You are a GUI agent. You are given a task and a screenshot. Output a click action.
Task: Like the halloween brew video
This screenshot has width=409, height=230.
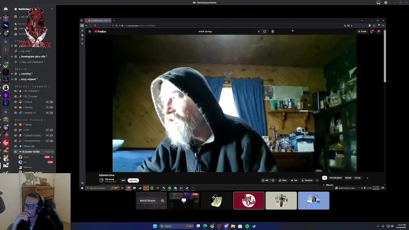[265, 180]
